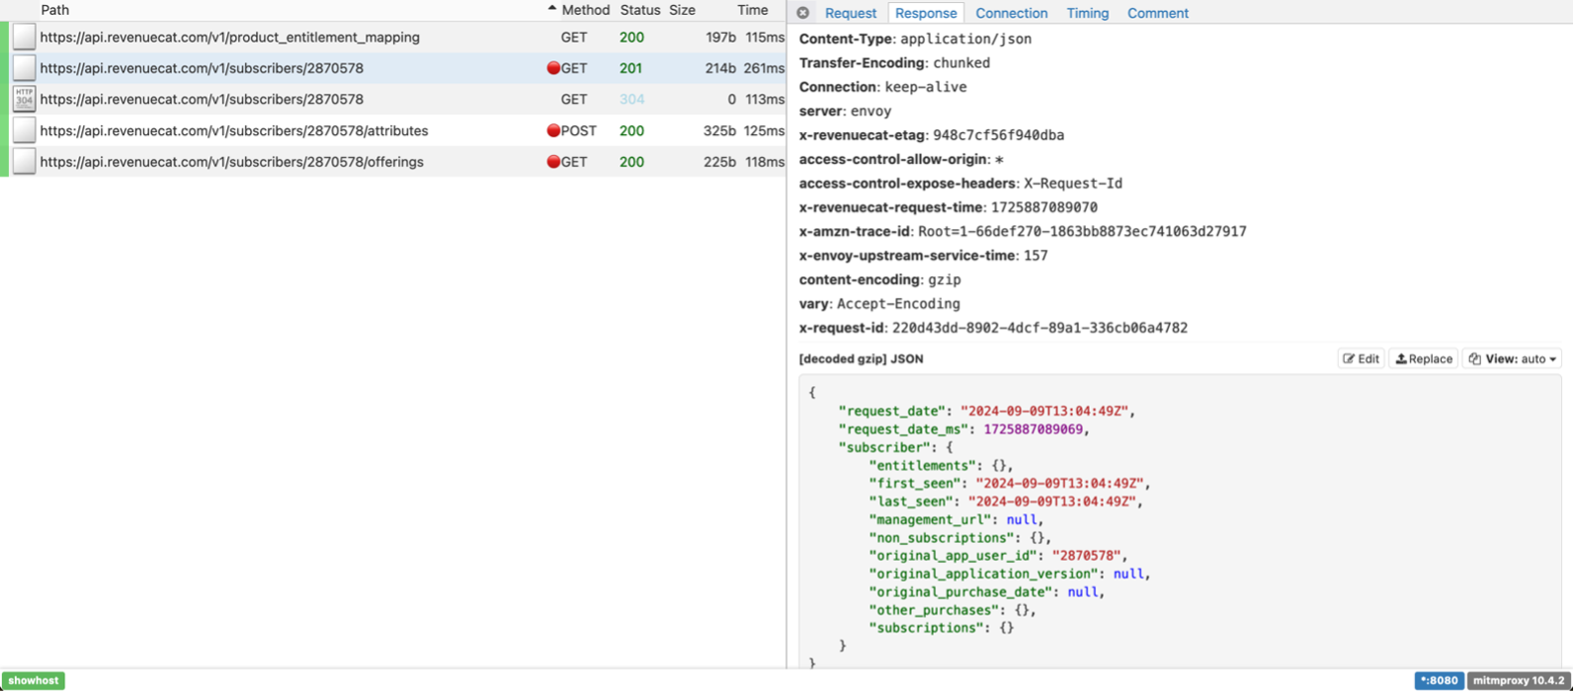Click the file icon of product_entitlement_mapping flow
The image size is (1576, 693).
pos(24,38)
